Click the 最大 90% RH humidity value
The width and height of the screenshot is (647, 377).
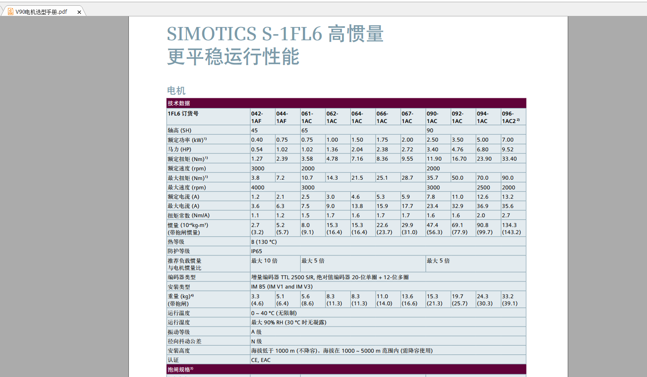coord(289,323)
